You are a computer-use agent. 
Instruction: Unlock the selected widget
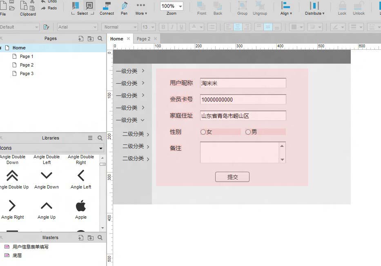(359, 9)
